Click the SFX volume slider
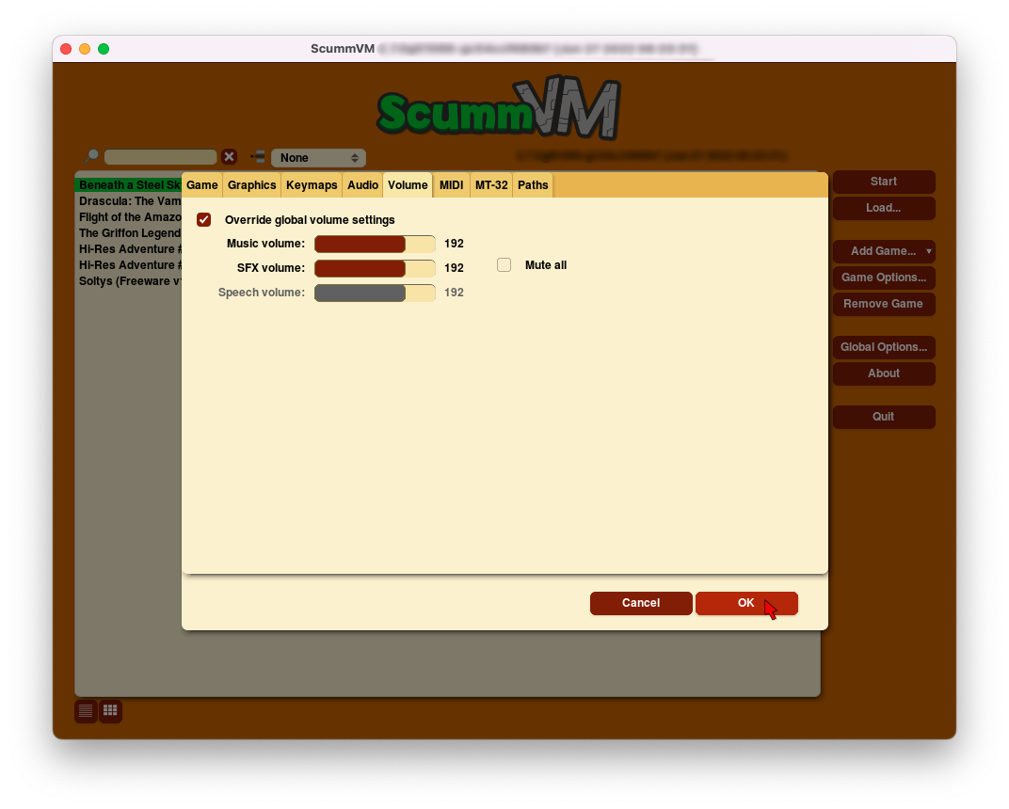Screen dimensions: 1009x809 coord(375,268)
